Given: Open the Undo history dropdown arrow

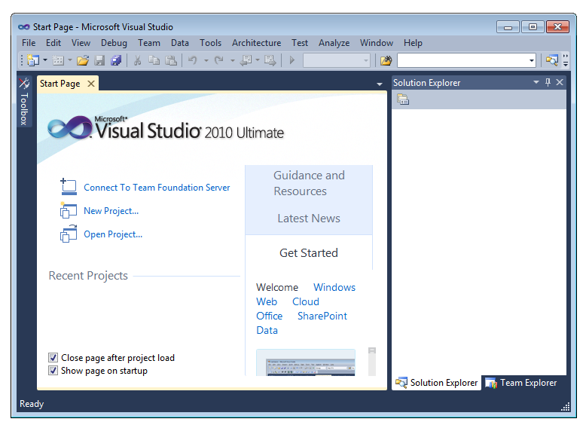Looking at the screenshot, I should click(x=206, y=60).
